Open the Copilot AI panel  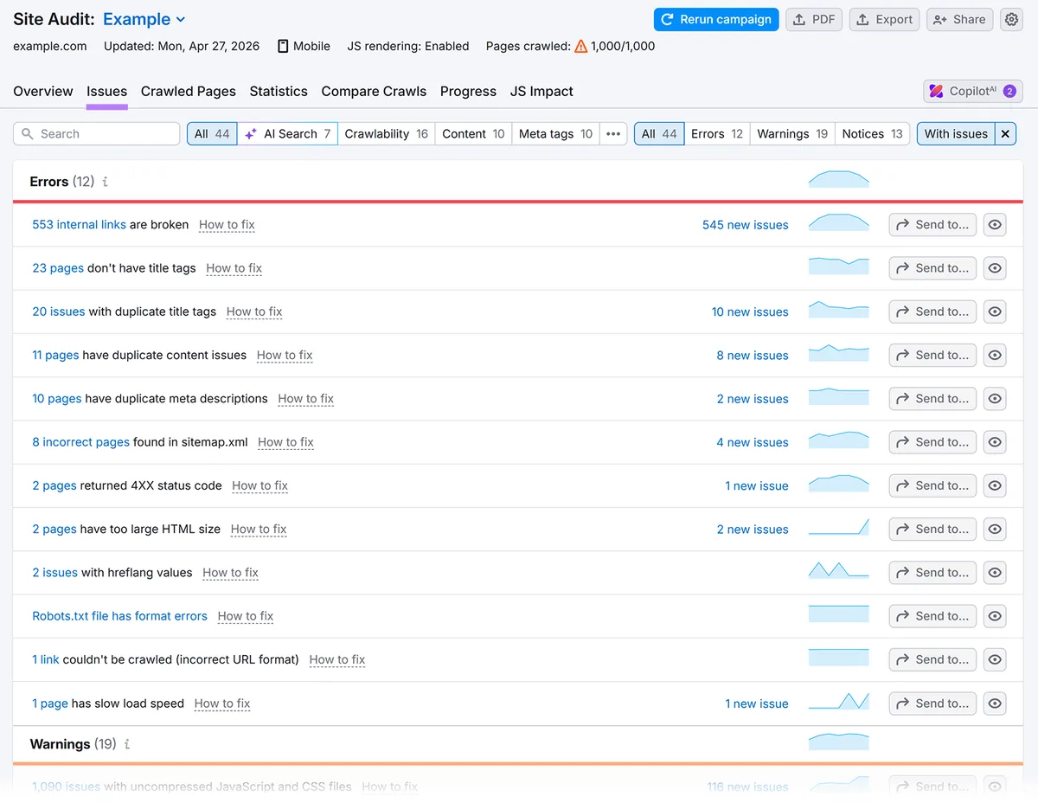coord(973,91)
